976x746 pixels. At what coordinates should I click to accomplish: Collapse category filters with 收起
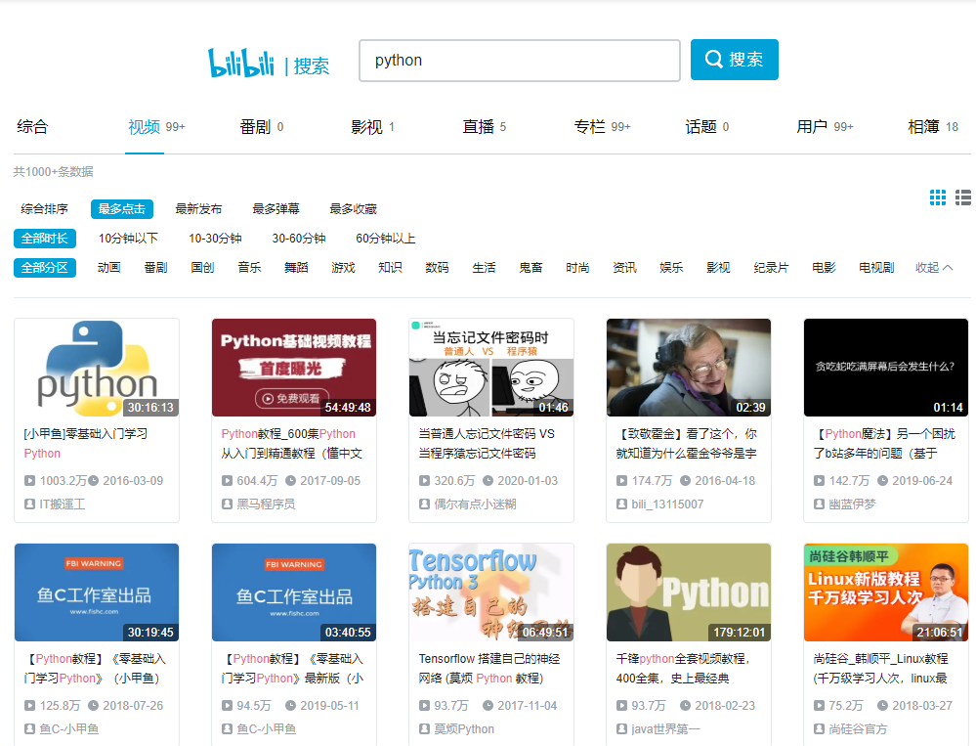point(934,268)
